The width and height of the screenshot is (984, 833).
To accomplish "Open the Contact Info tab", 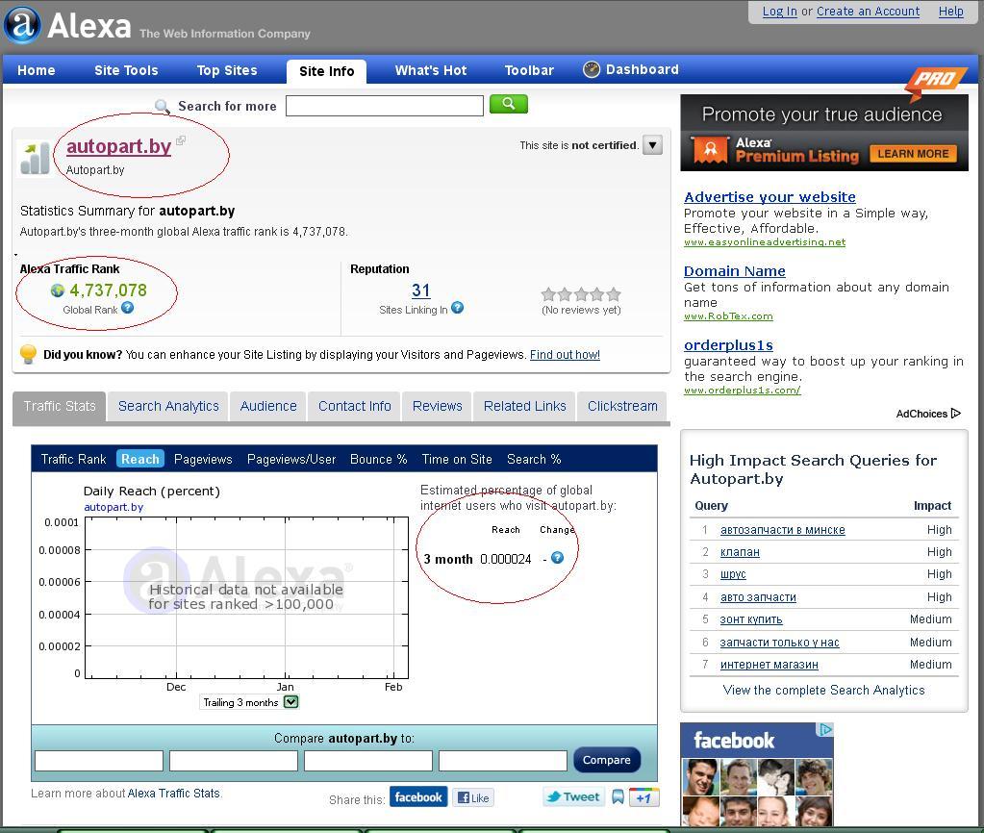I will pyautogui.click(x=355, y=406).
